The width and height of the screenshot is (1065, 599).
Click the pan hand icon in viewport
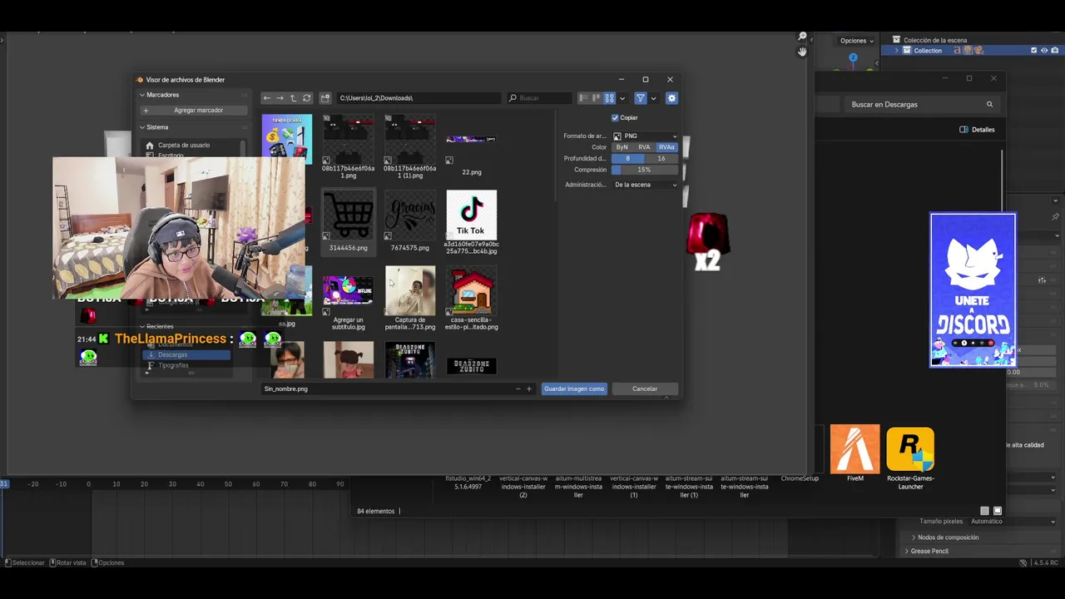click(802, 52)
